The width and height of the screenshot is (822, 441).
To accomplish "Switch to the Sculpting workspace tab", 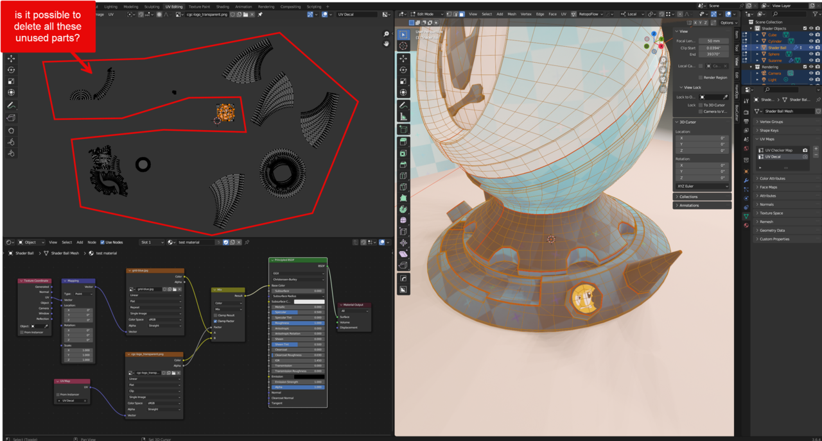I will 152,6.
